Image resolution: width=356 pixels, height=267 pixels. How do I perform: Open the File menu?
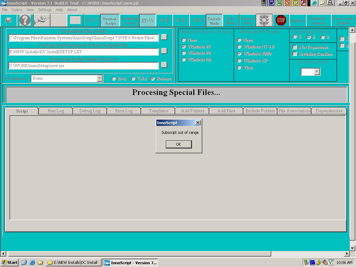[5, 10]
